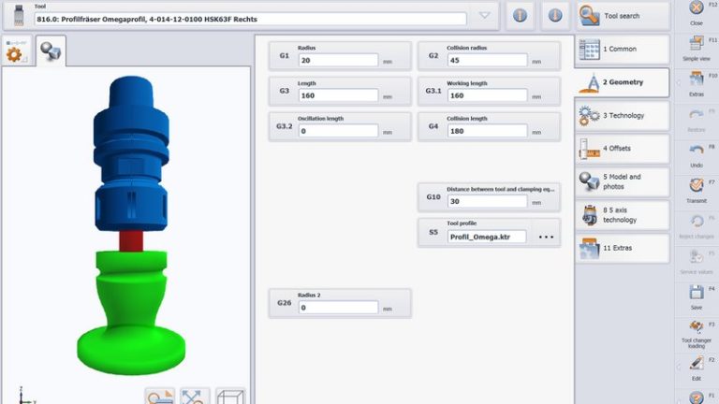Screen dimensions: 719x404
Task: Click fit-to-view arrows icon under model
Action: tap(193, 396)
